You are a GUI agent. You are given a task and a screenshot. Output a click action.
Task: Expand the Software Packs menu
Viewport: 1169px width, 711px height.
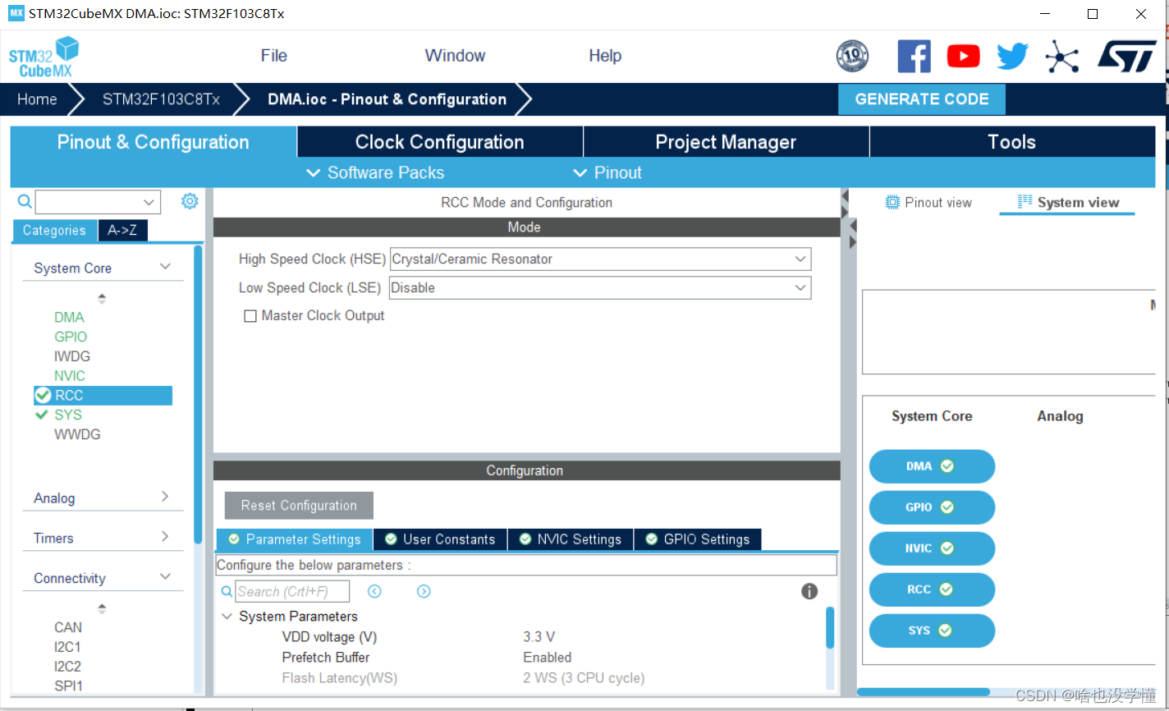[375, 172]
